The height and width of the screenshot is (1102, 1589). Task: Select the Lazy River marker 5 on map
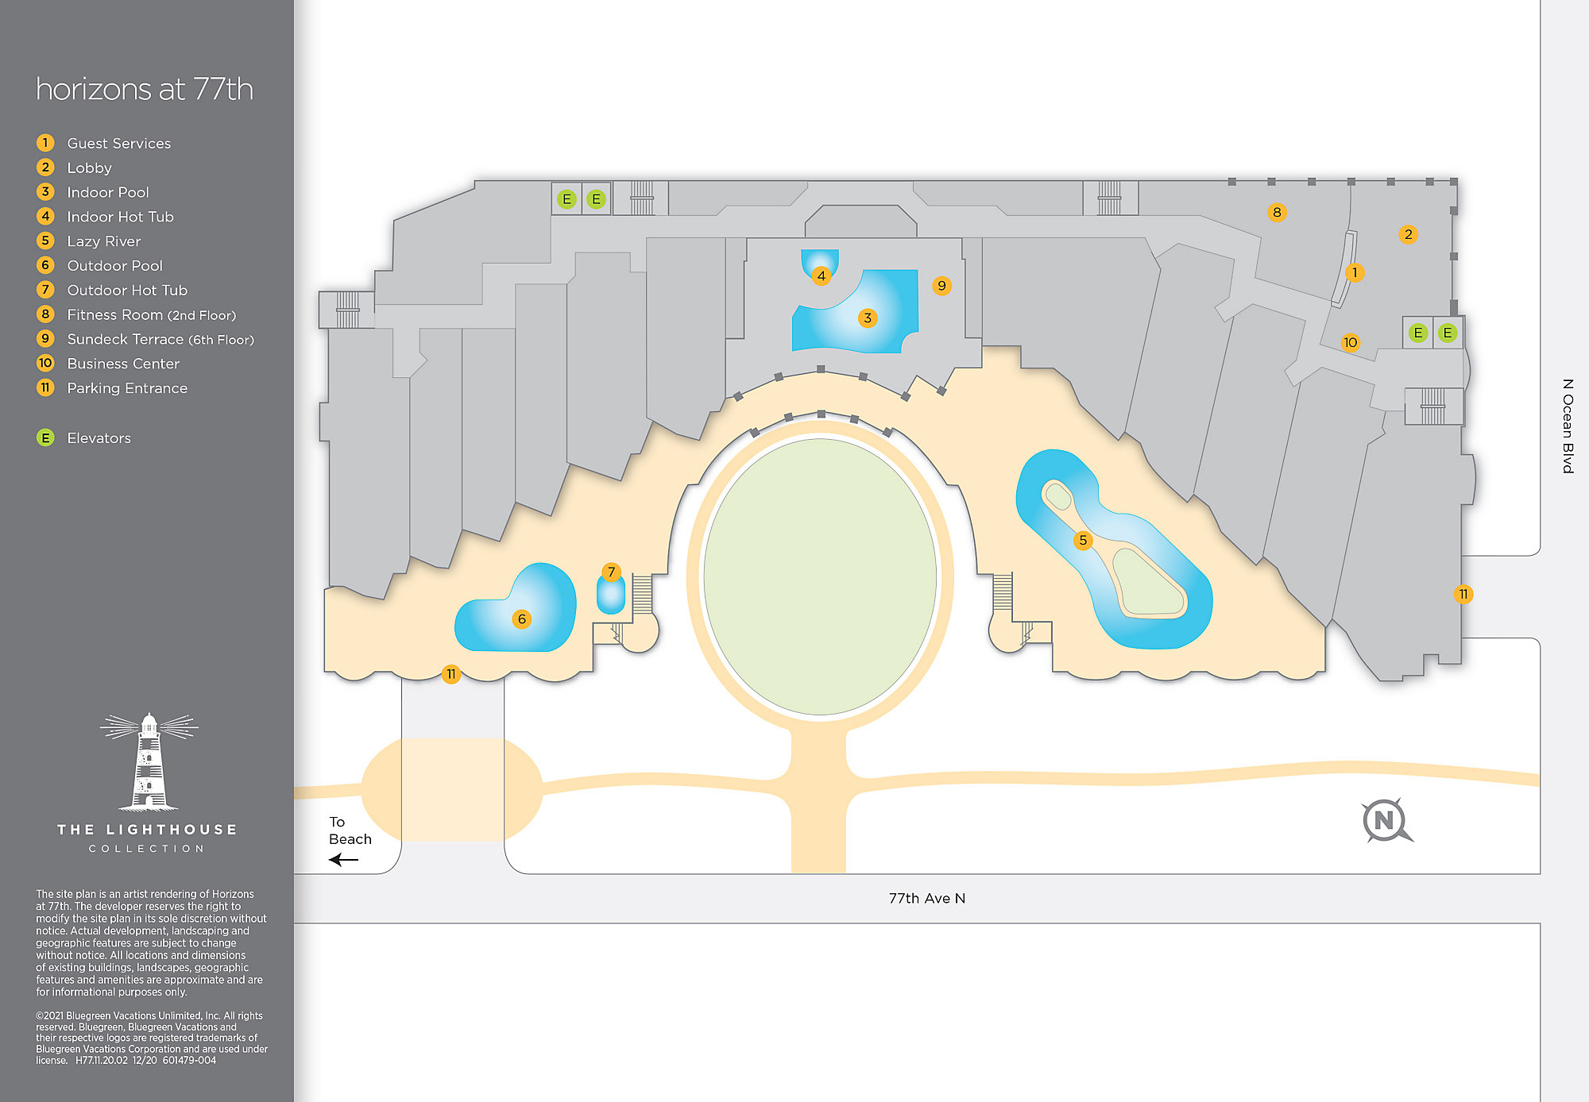(1082, 541)
